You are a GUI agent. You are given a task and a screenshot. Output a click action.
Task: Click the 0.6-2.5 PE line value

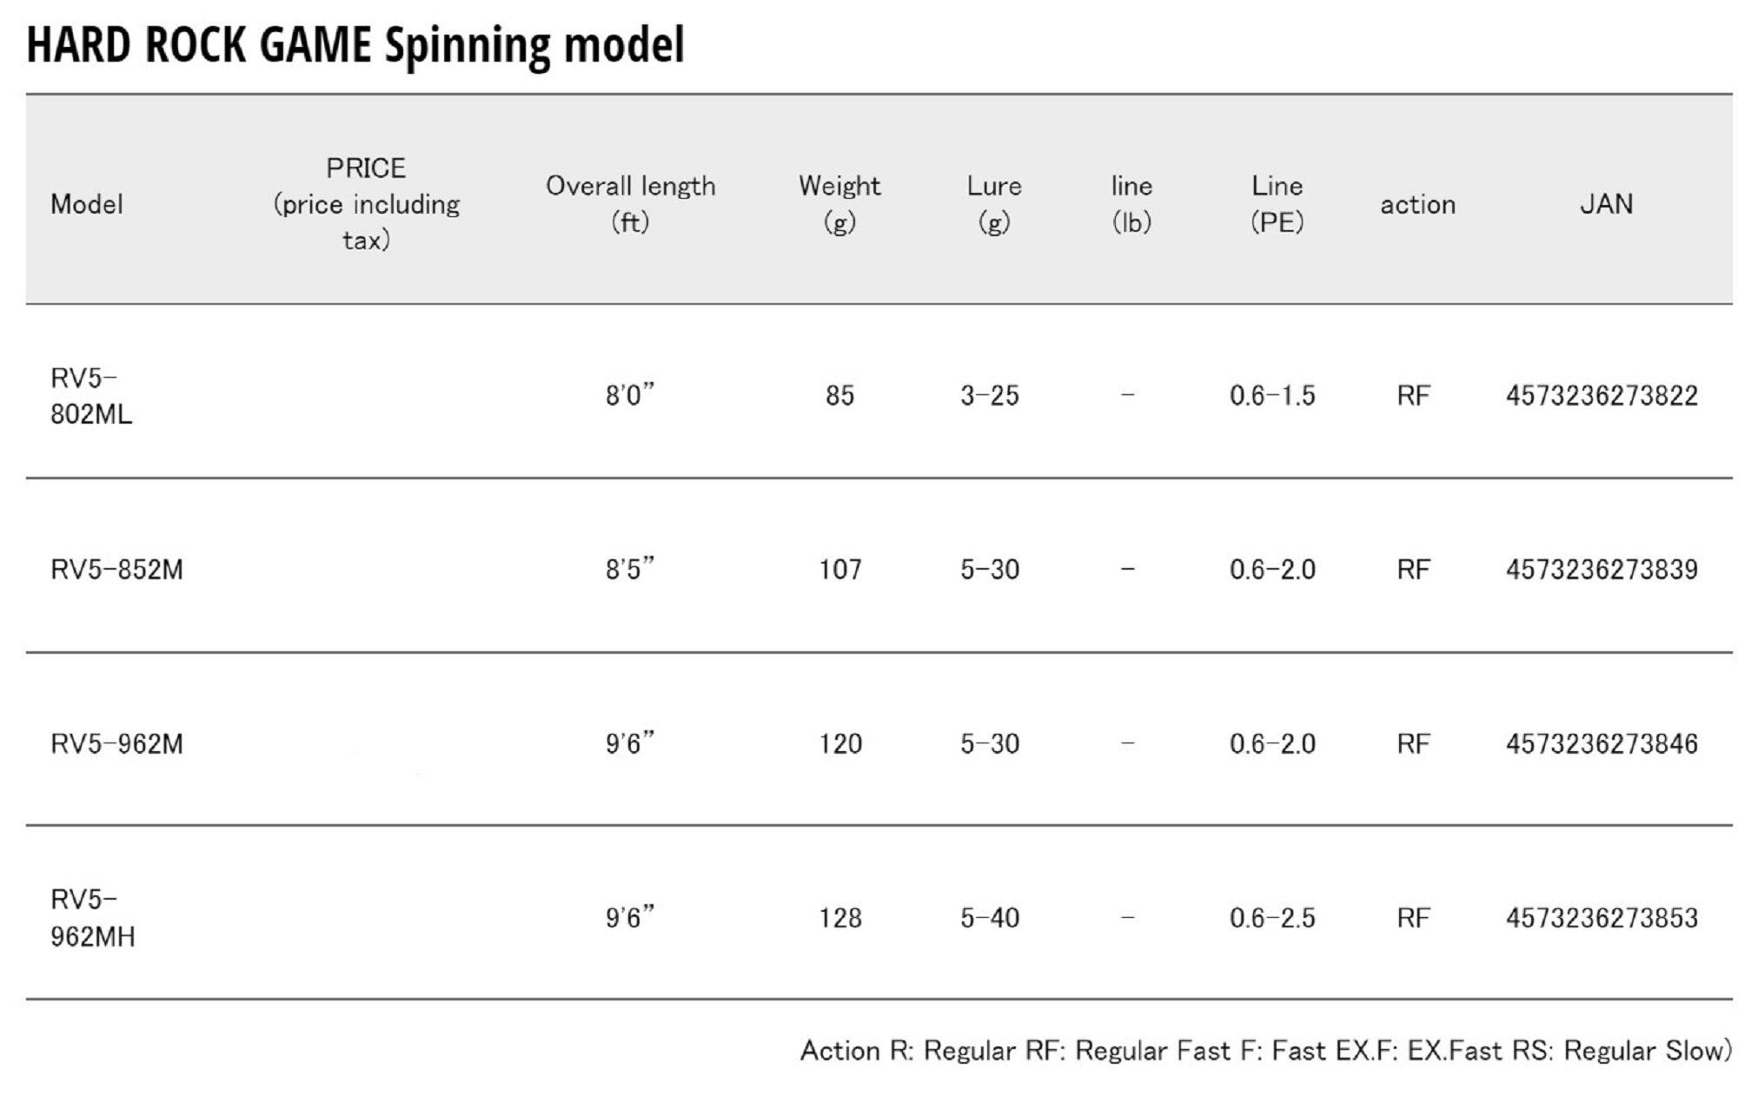pos(1272,918)
